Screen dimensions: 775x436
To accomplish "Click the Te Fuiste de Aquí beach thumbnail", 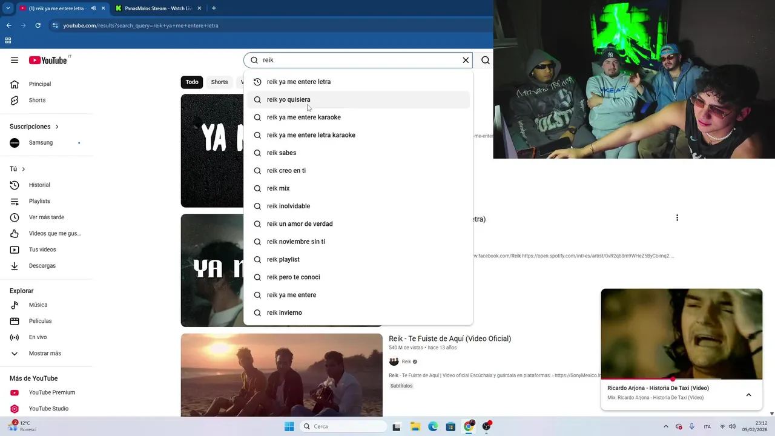I will [282, 375].
